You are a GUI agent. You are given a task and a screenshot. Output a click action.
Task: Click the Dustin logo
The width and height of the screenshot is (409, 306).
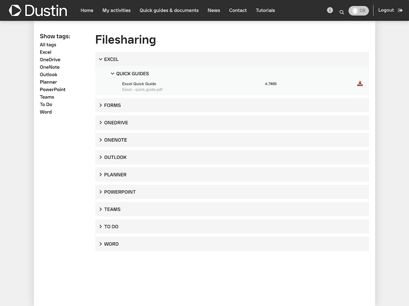tap(38, 10)
